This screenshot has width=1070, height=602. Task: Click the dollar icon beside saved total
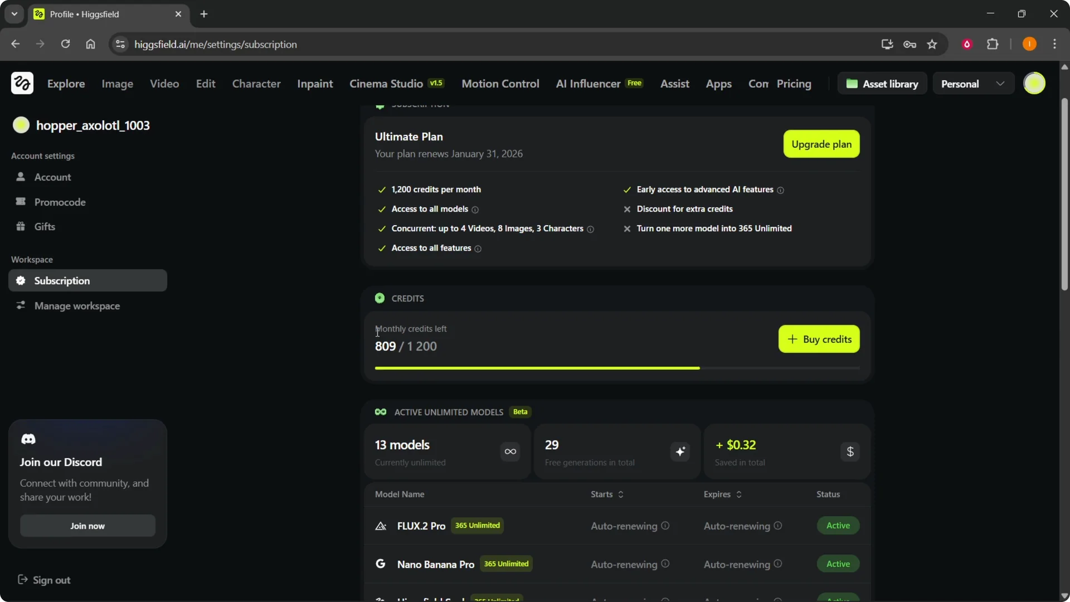850,452
